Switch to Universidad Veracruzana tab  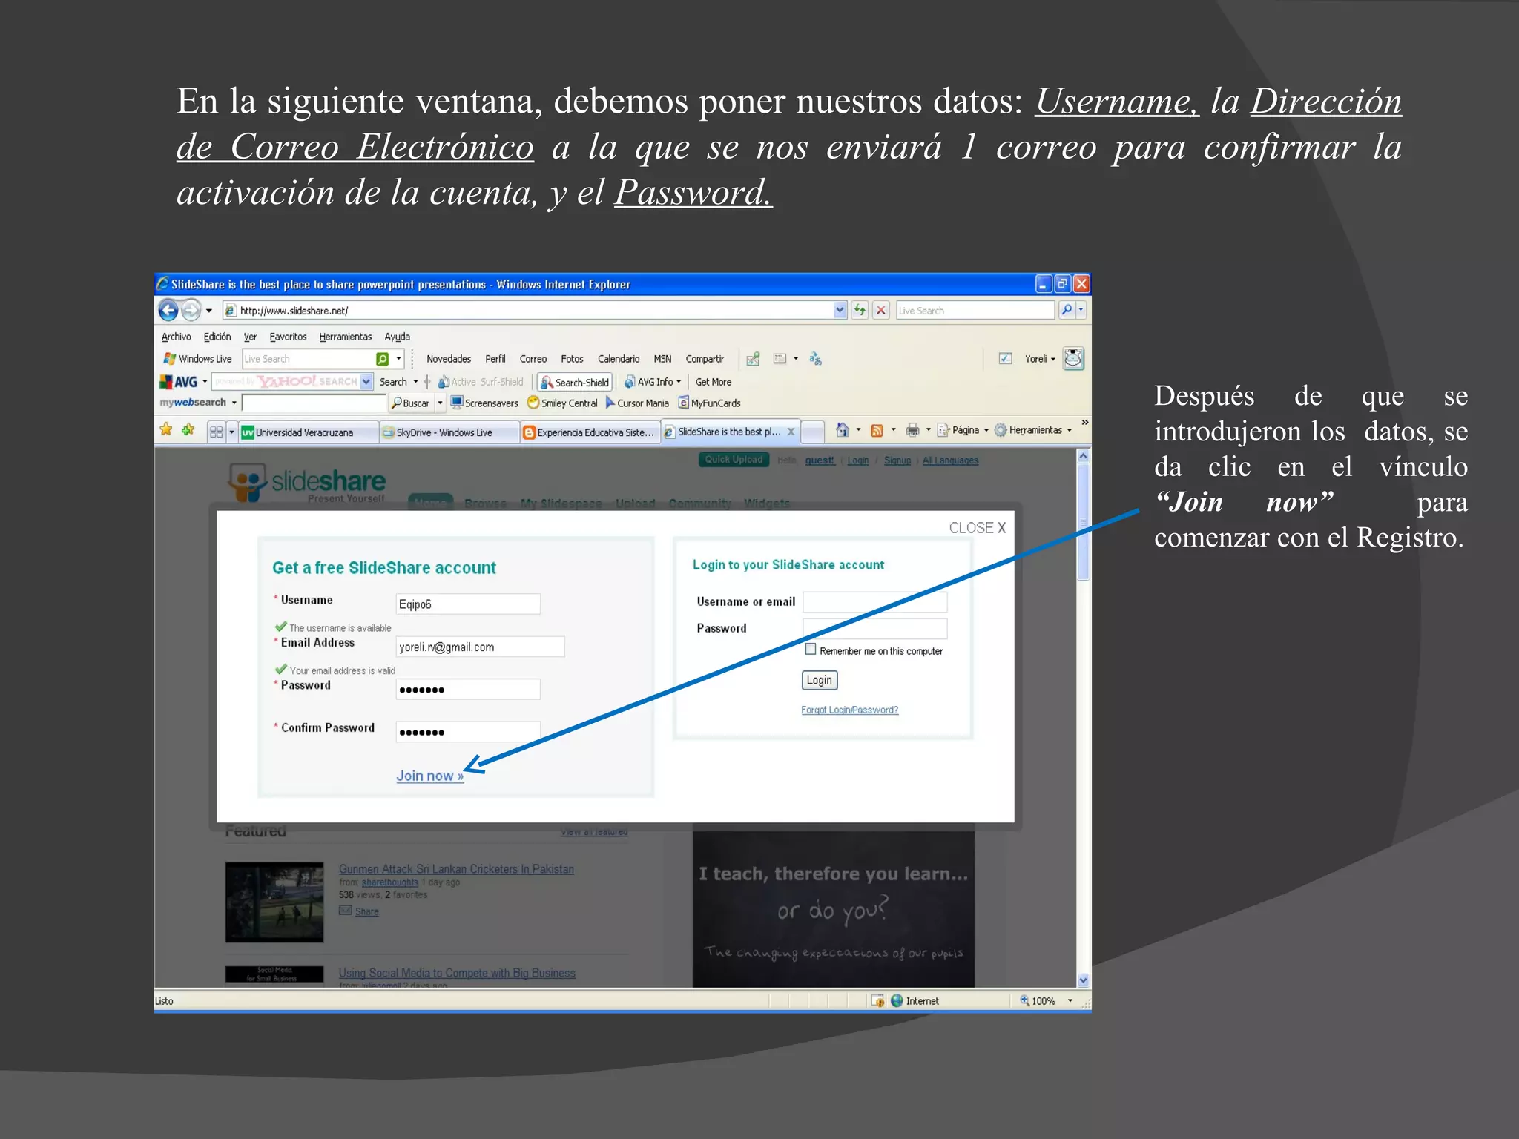307,432
